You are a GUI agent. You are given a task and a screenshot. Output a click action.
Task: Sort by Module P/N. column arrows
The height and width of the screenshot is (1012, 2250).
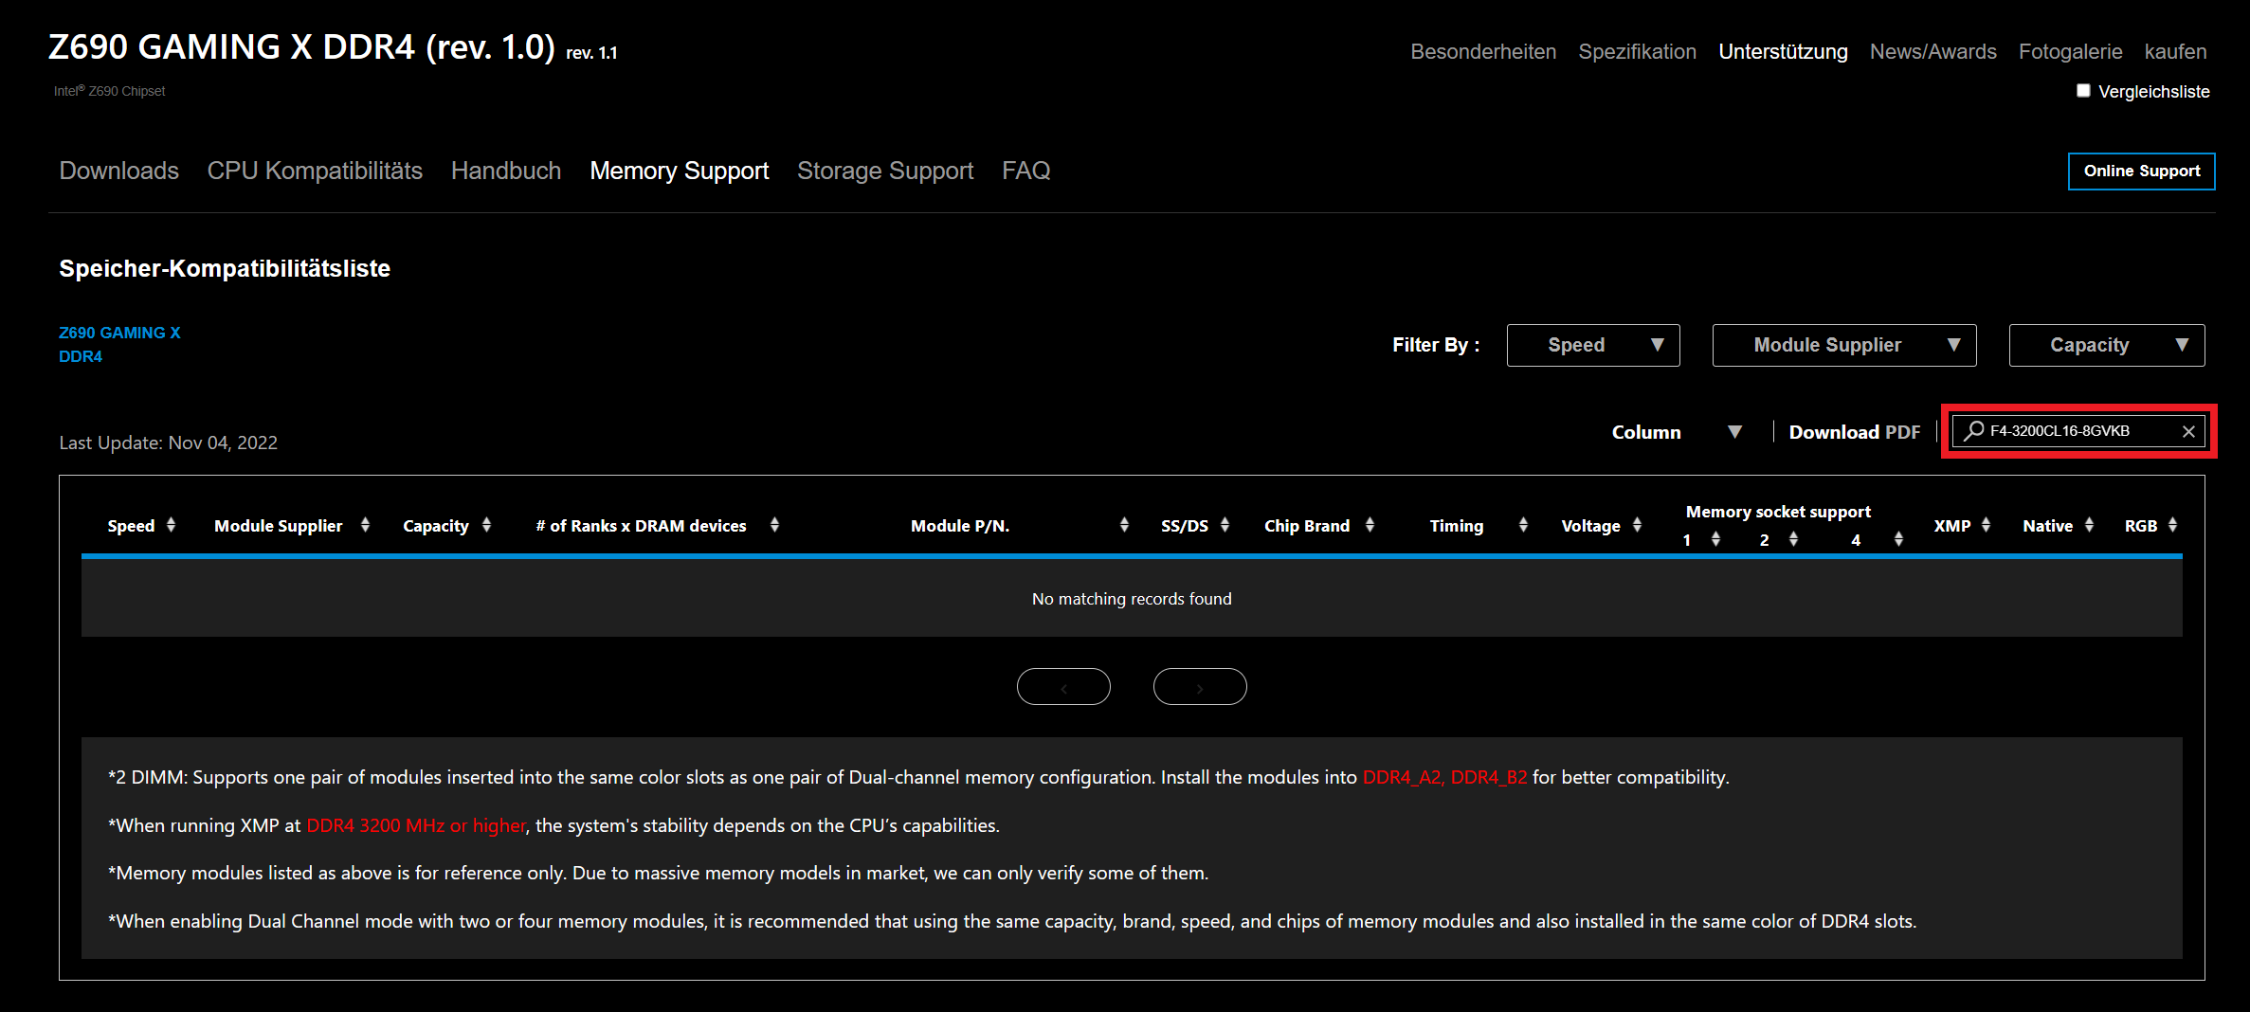(1124, 525)
